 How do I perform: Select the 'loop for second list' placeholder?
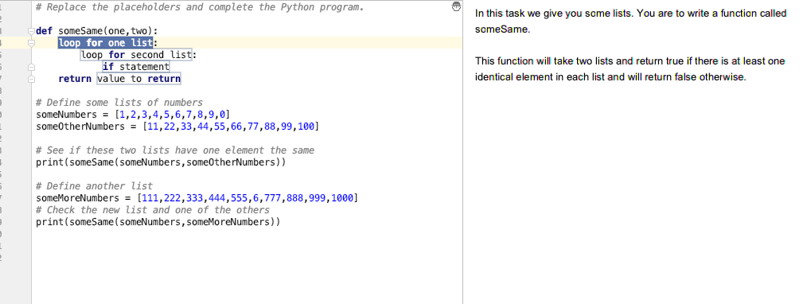(x=136, y=55)
